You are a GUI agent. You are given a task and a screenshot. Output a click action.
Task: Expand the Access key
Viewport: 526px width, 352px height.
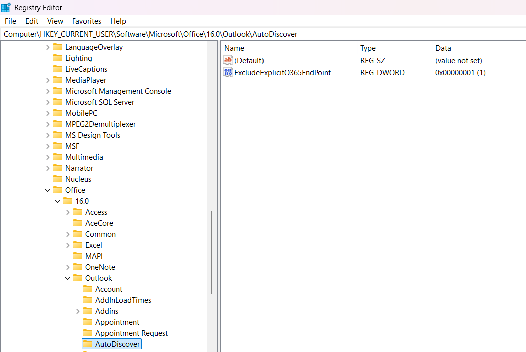click(68, 212)
